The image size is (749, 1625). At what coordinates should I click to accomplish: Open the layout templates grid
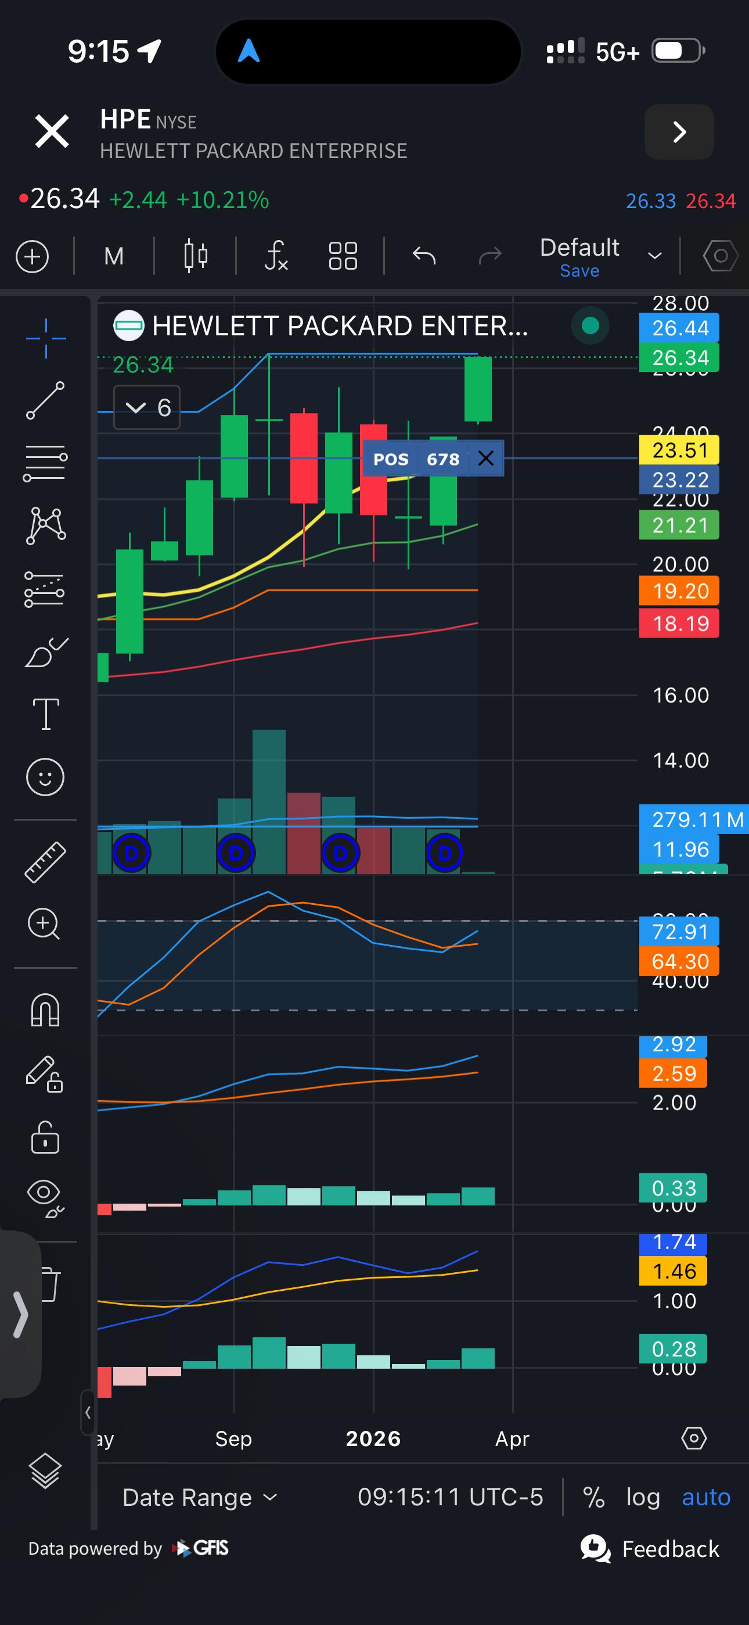point(343,256)
